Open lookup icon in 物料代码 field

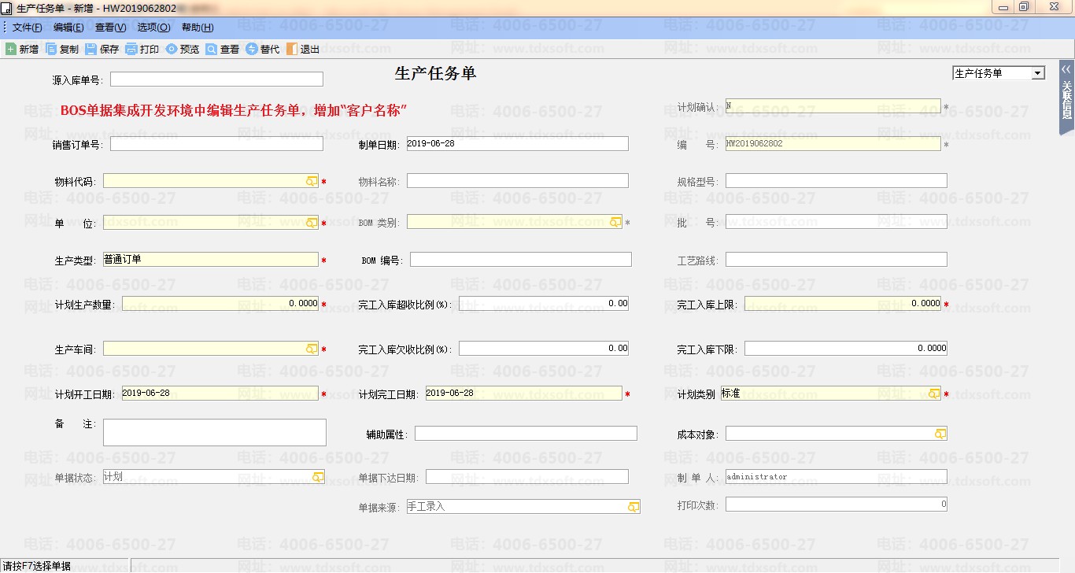pos(312,181)
